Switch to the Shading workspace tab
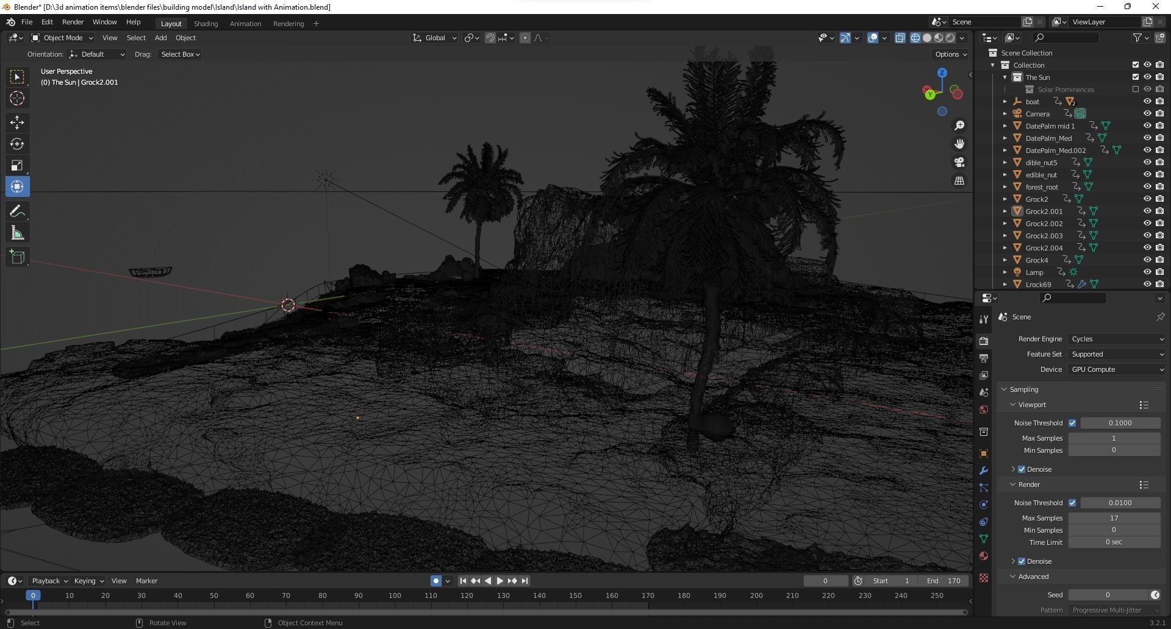 coord(206,24)
